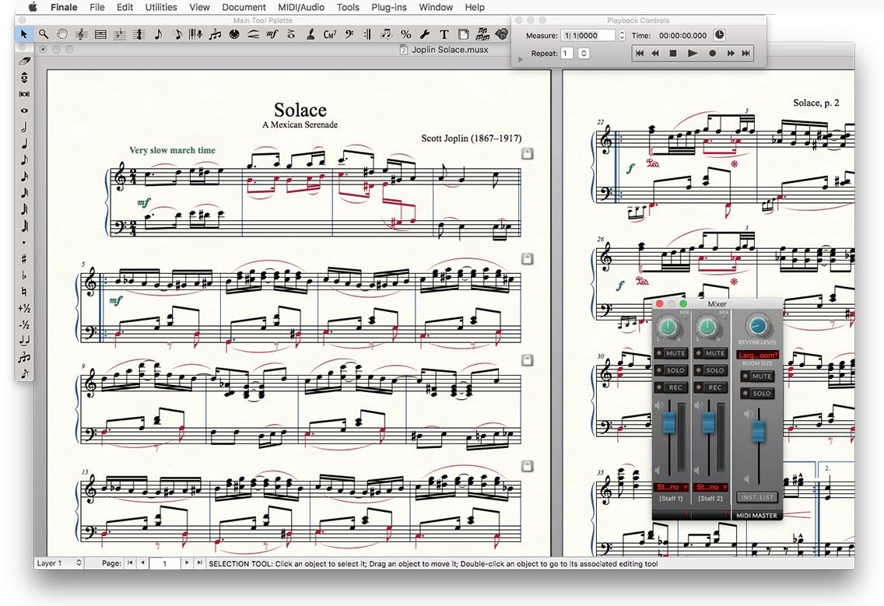Open the Room Size dropdown
This screenshot has height=606, width=884.
tap(758, 356)
